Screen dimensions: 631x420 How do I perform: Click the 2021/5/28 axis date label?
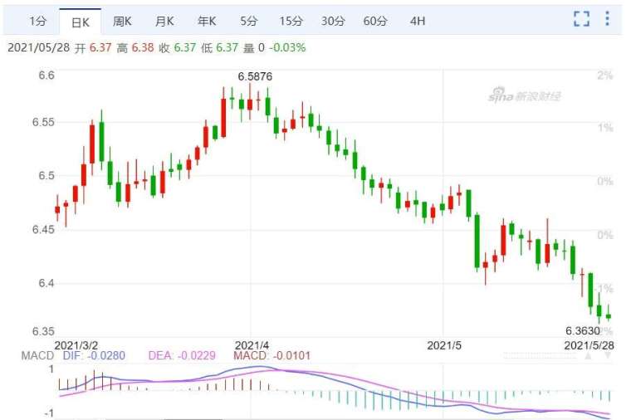pos(589,345)
